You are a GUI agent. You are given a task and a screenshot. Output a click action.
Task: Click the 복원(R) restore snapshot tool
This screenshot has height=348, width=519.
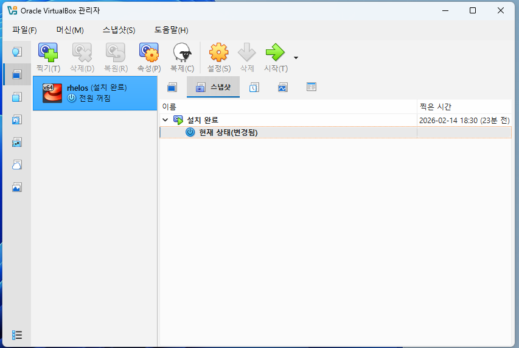(x=116, y=58)
